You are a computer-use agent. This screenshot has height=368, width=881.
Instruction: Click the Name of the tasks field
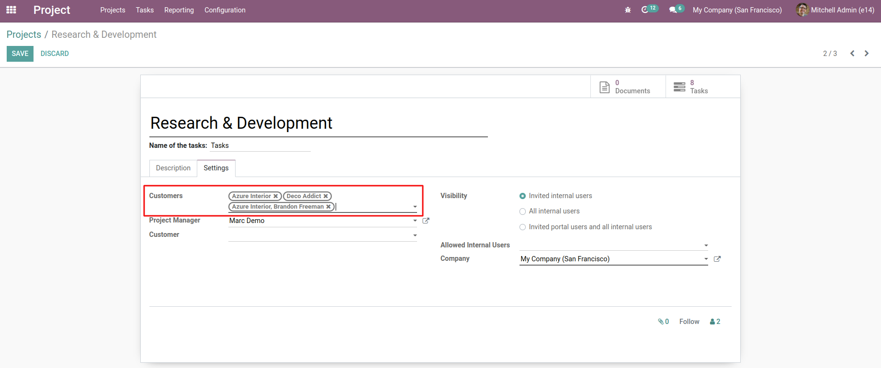pos(260,145)
